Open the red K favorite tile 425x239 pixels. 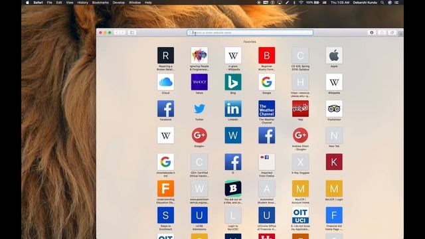point(334,162)
